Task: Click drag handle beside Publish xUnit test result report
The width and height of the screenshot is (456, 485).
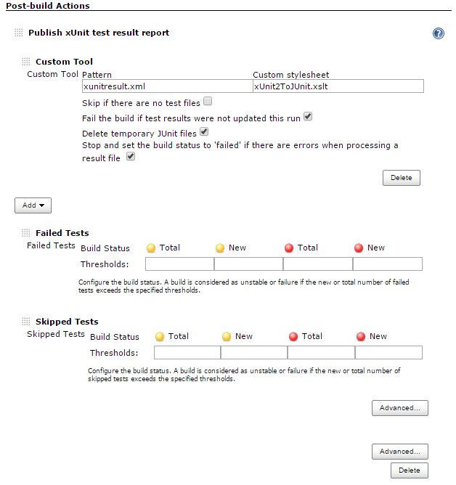Action: pos(19,33)
